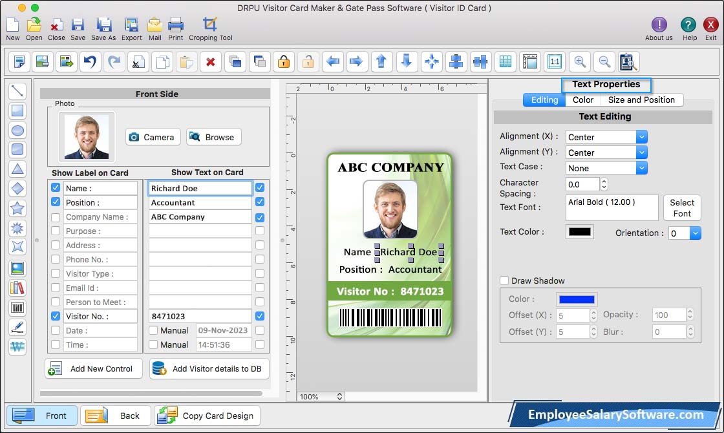Enable the Draw Shadow checkbox

pyautogui.click(x=504, y=280)
